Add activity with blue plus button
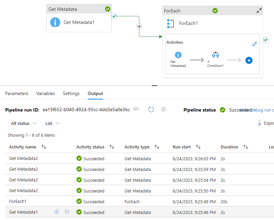Viewport: 274px width, 220px height. [x=249, y=60]
